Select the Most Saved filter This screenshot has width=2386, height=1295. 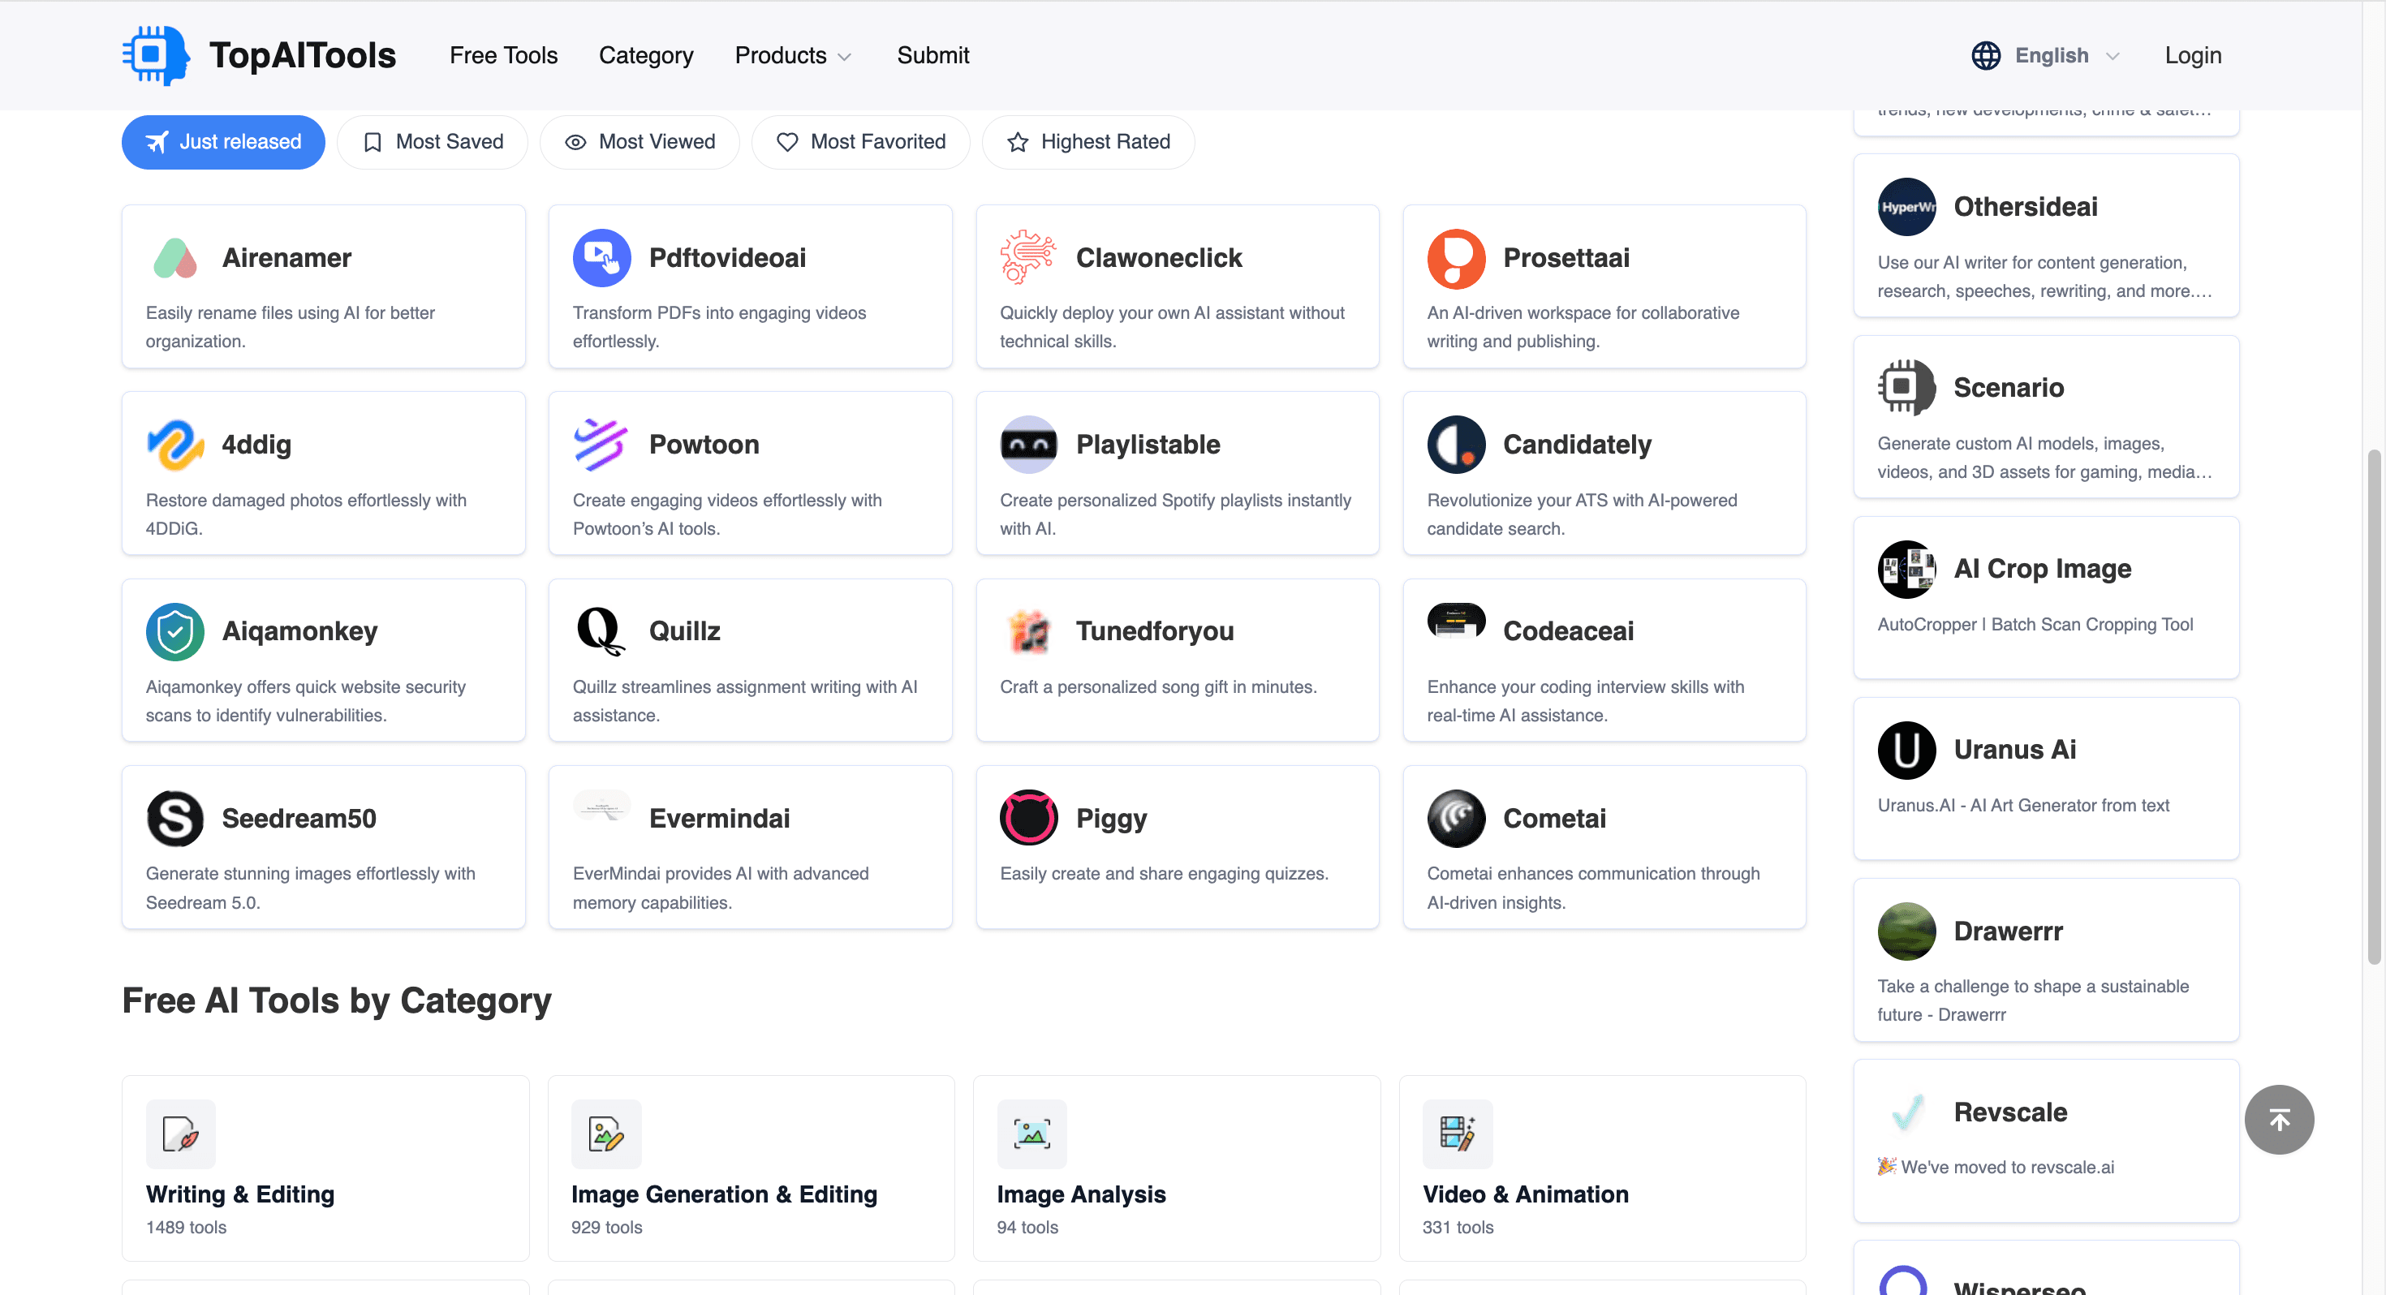(x=433, y=143)
